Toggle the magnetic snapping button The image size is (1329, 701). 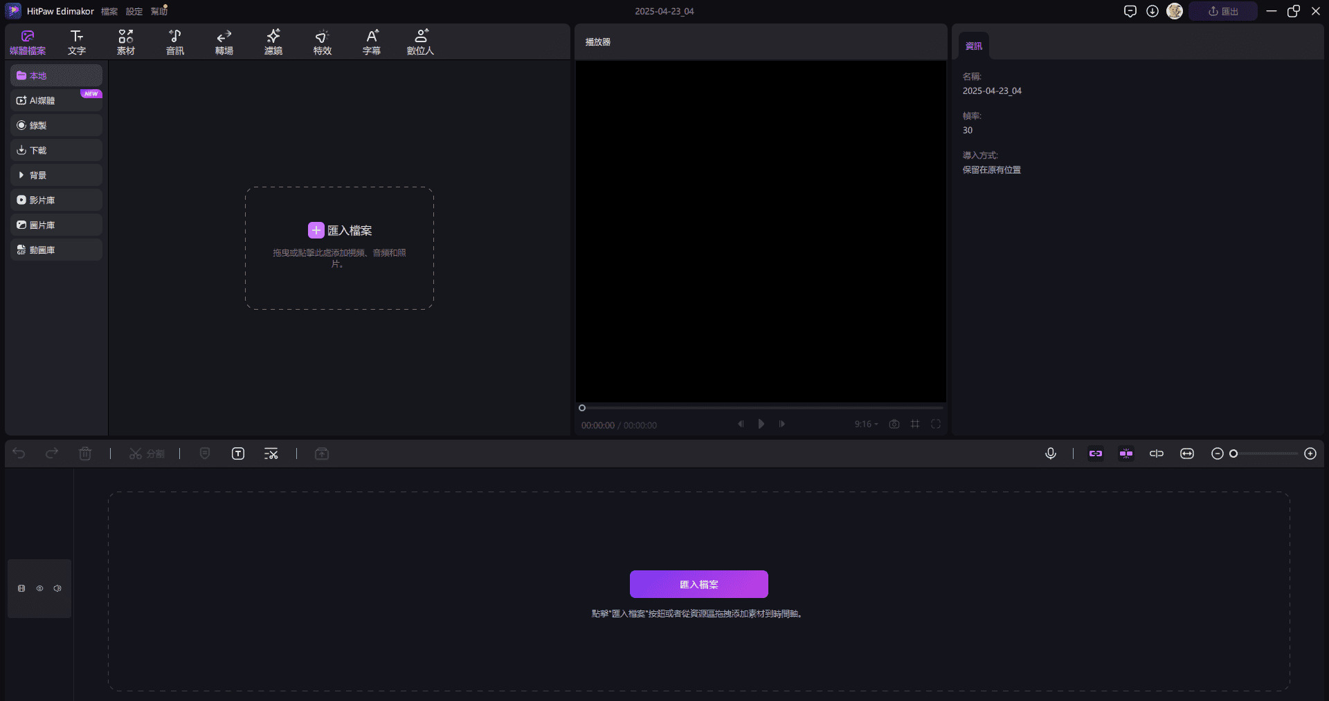point(1126,454)
